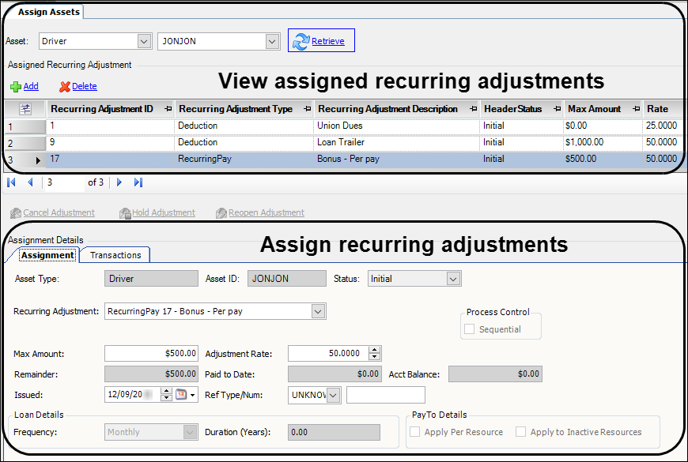The image size is (688, 462).
Task: Toggle Apply to Inactive Resources checkbox
Action: click(x=521, y=432)
